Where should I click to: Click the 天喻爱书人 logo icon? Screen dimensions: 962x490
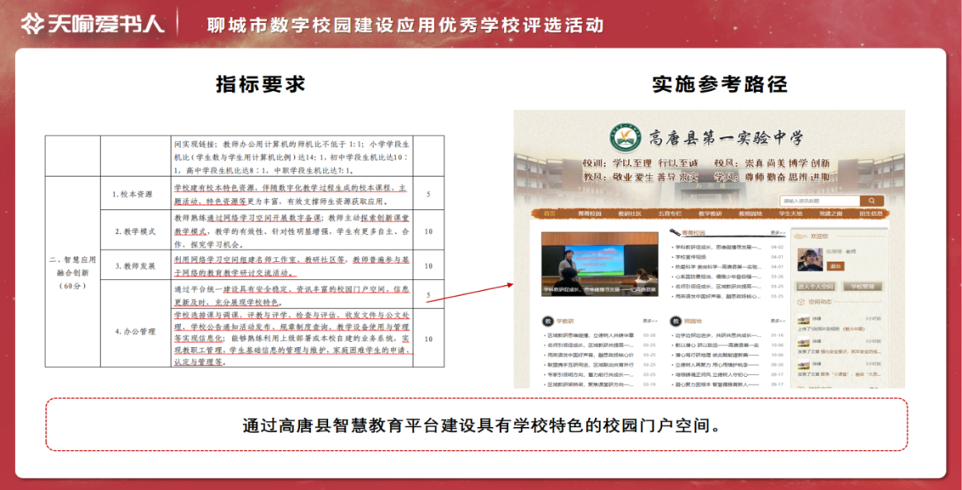(x=33, y=23)
